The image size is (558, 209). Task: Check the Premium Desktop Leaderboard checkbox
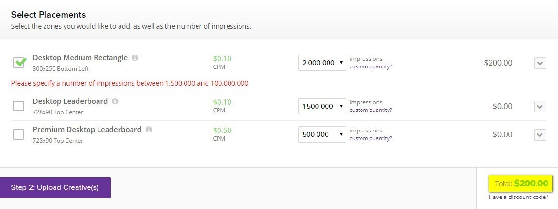(x=19, y=134)
